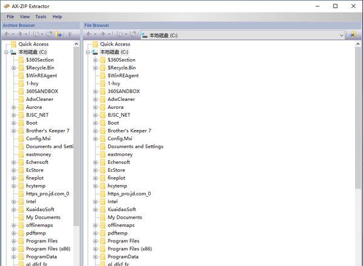
Task: Click the BJSC_NET folder icon in Archive Browser
Action: (21, 115)
